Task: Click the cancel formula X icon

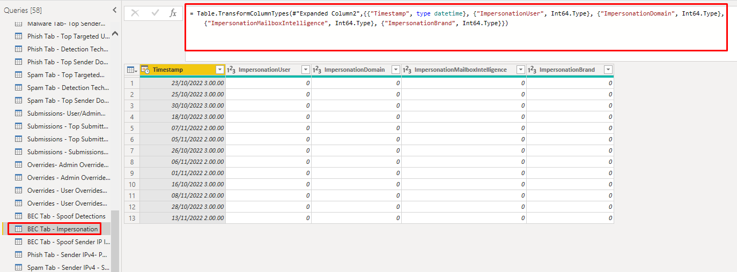Action: click(x=135, y=13)
